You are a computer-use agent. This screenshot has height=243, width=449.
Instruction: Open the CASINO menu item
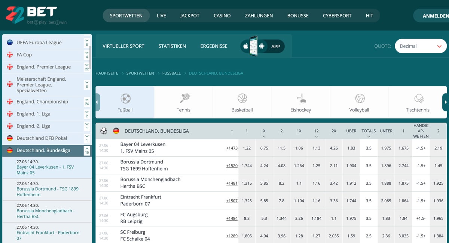[x=222, y=16]
